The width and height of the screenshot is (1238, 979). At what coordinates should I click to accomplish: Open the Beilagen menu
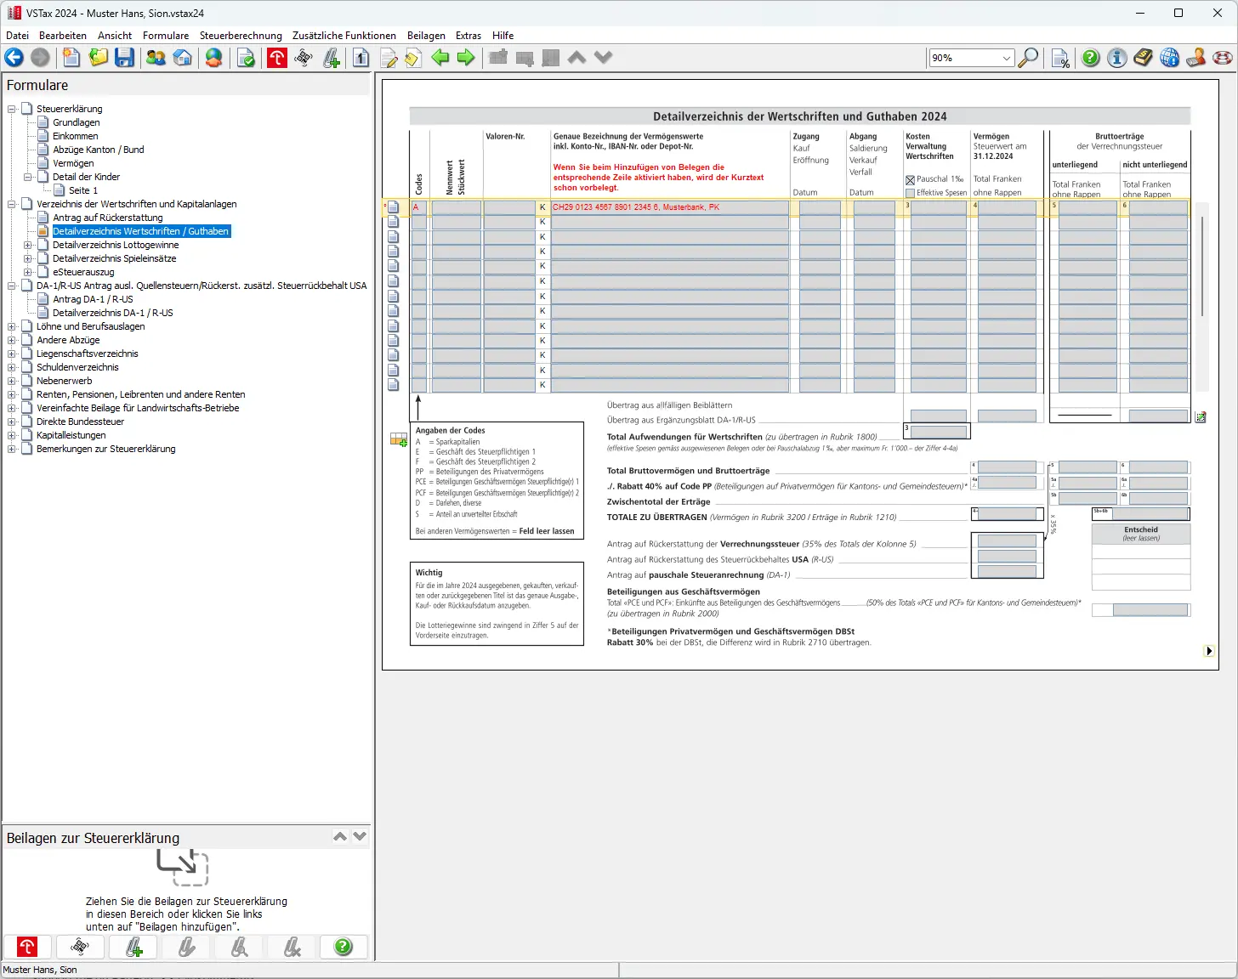[426, 36]
